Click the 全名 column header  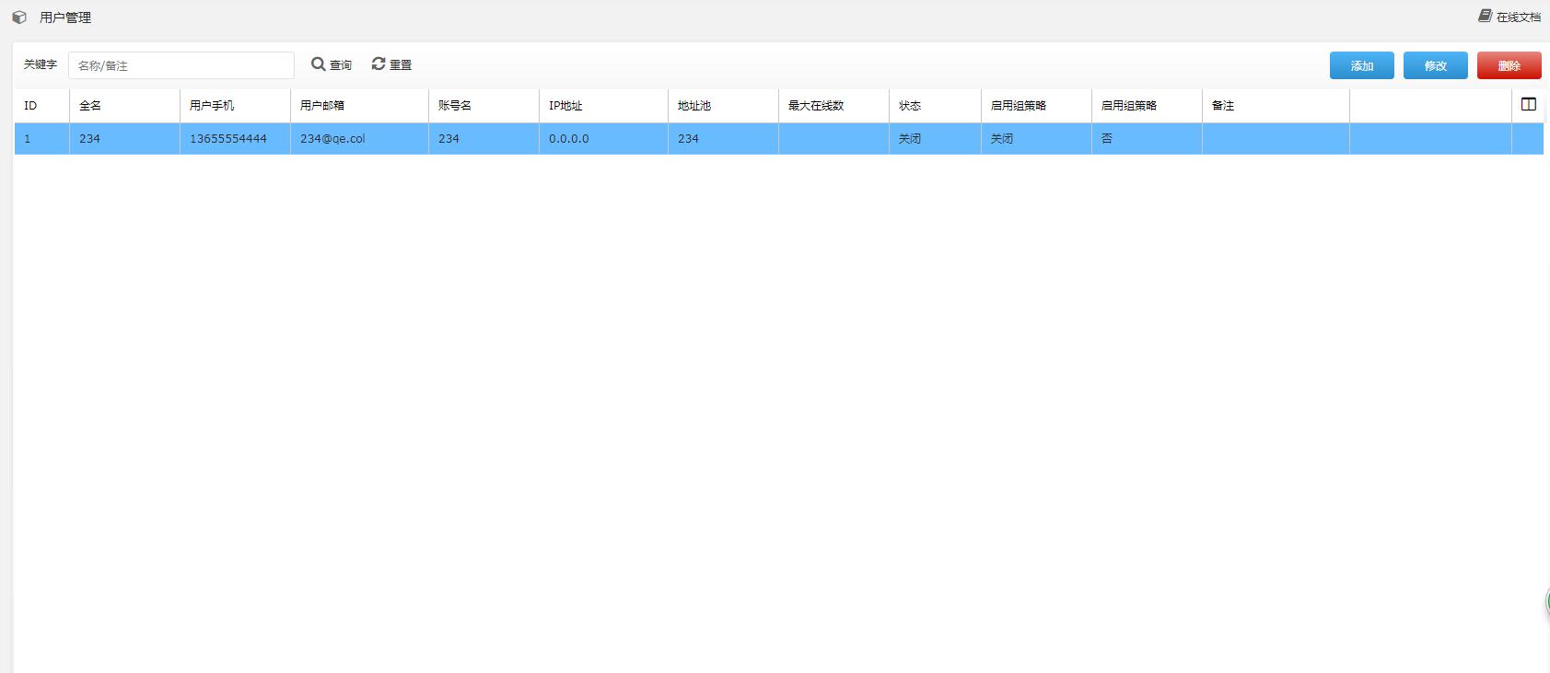coord(124,106)
